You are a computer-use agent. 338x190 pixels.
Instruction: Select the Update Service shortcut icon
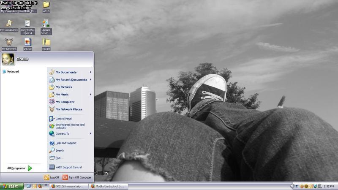click(x=46, y=27)
